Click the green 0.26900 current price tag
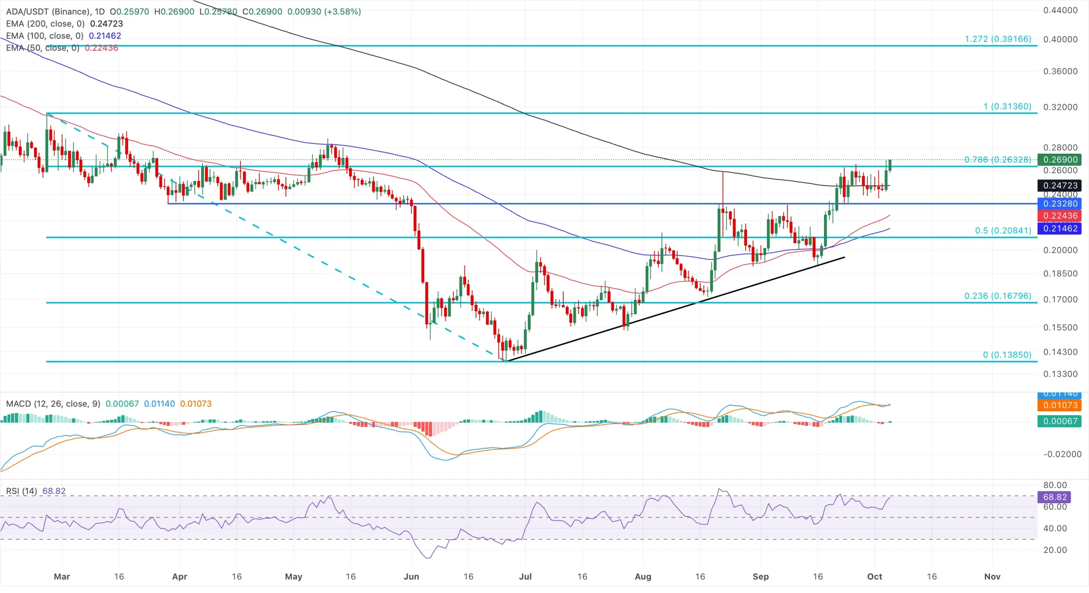The height and width of the screenshot is (593, 1089). (1059, 160)
